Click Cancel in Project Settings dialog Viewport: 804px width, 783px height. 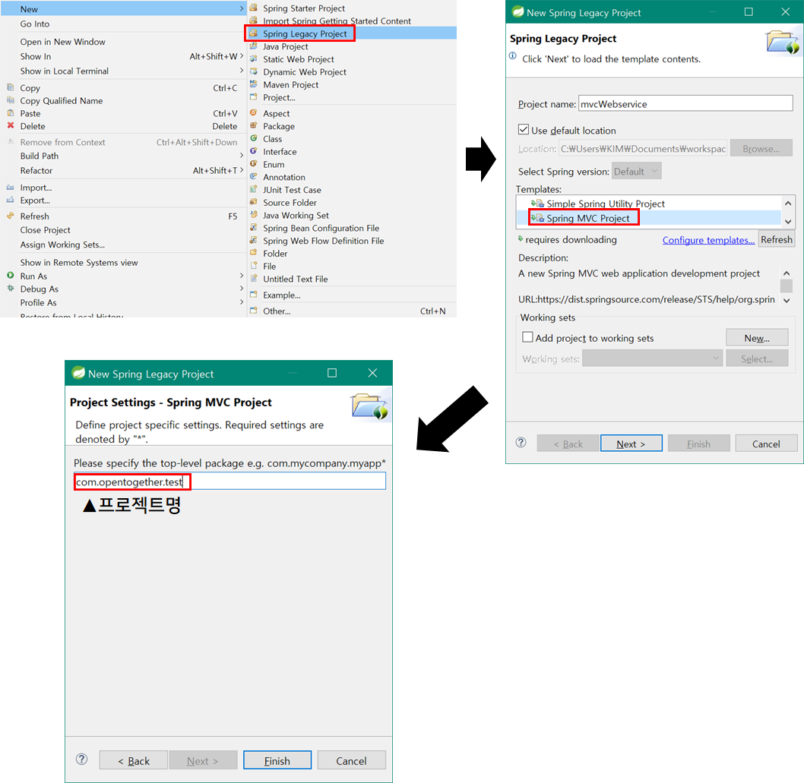[x=351, y=761]
